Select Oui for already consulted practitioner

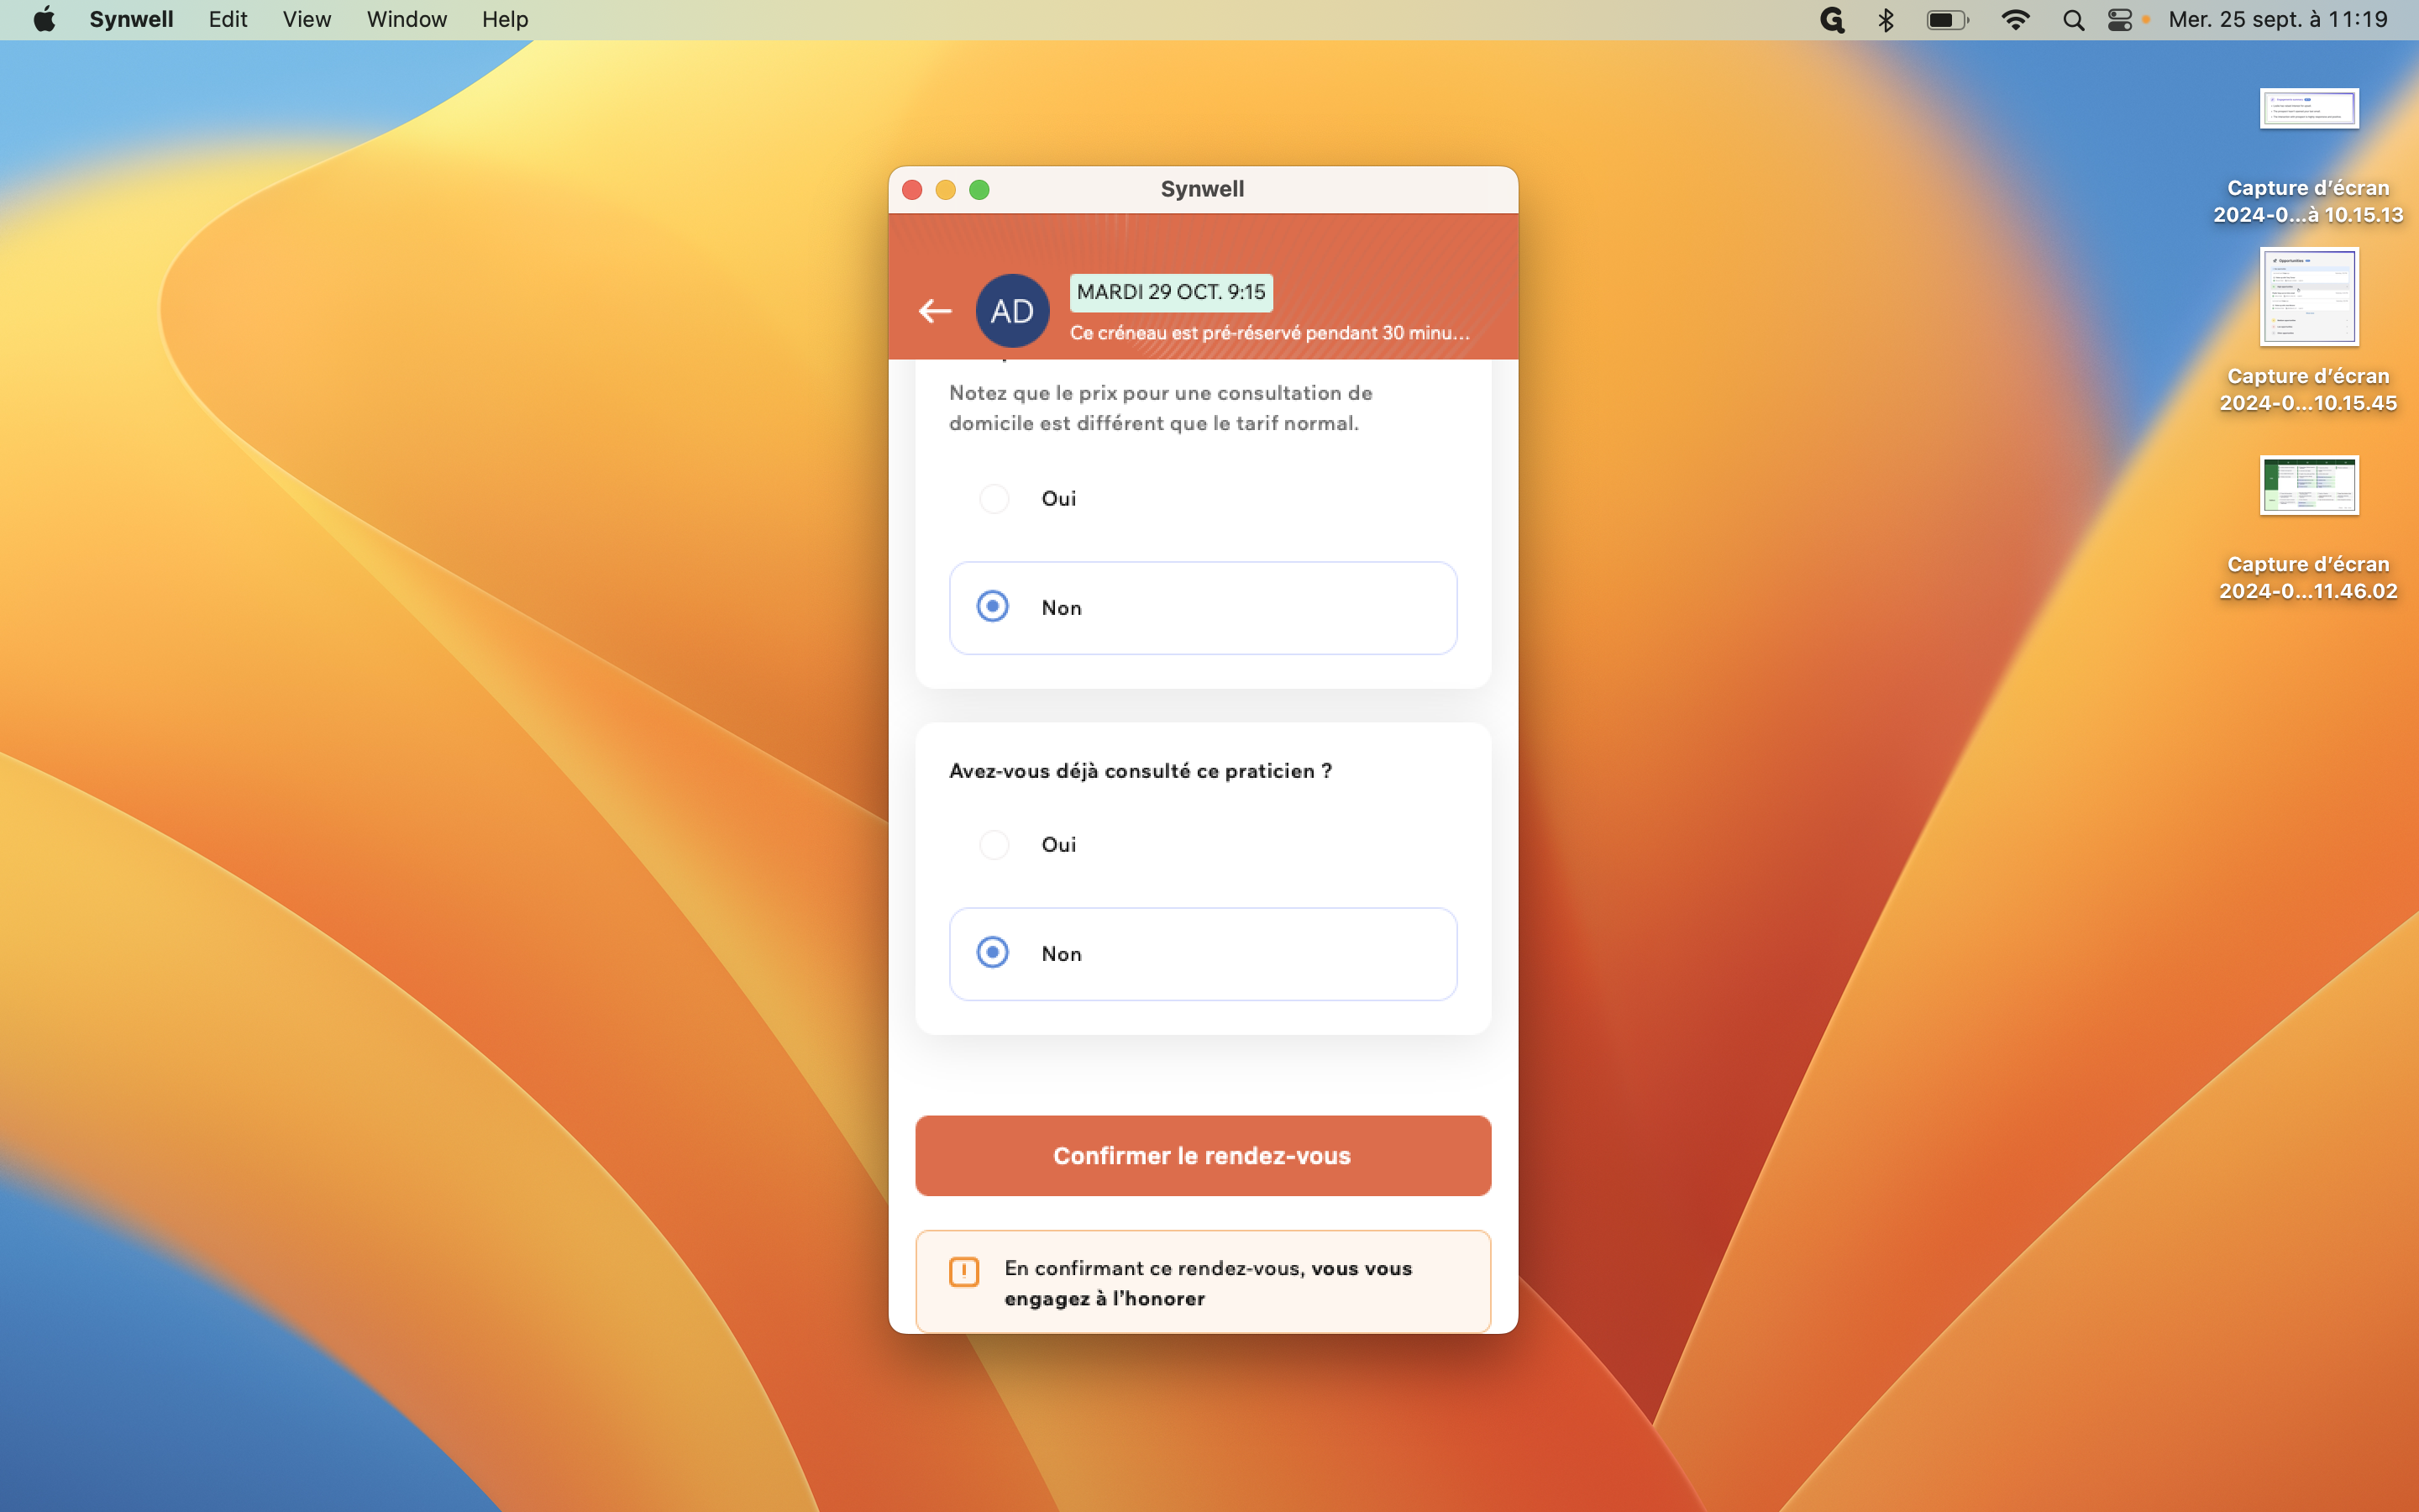pos(1203,844)
